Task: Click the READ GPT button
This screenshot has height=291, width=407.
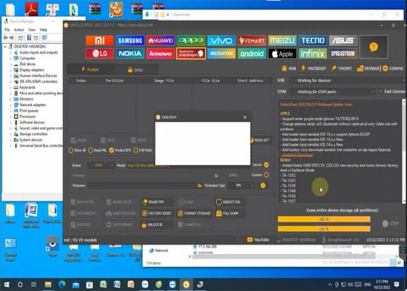Action: (260, 140)
